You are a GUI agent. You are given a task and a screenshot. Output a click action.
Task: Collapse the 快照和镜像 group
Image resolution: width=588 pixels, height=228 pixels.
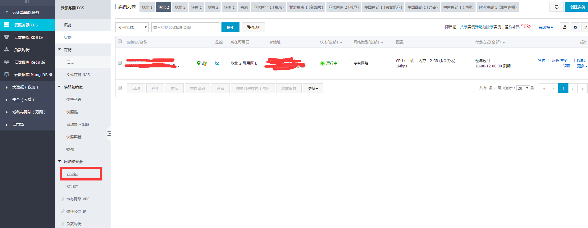click(x=83, y=87)
